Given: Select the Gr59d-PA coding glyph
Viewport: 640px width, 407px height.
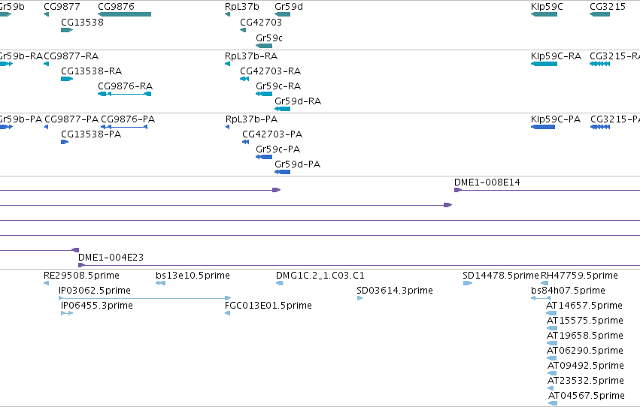Looking at the screenshot, I should [283, 172].
